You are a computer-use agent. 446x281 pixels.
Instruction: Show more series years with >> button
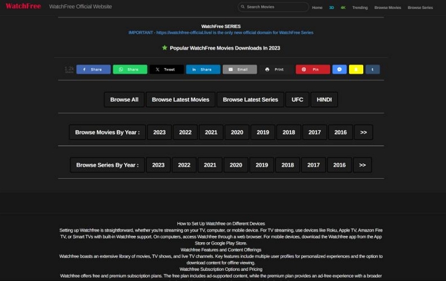tap(363, 165)
